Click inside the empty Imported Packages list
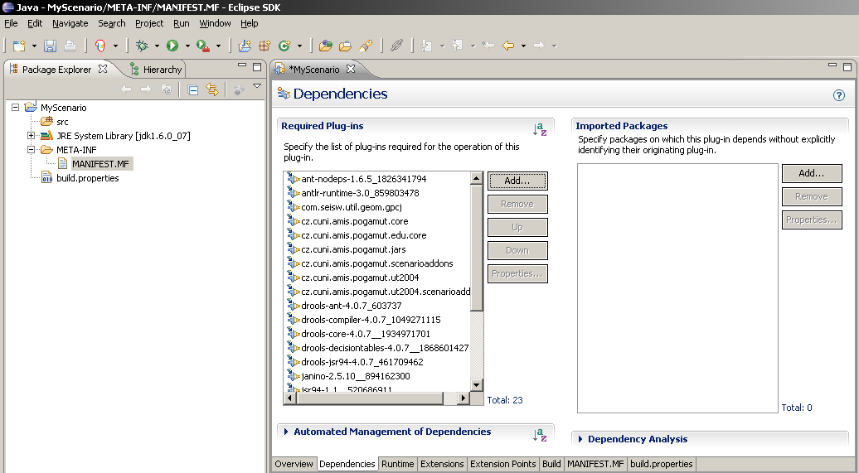 (677, 288)
